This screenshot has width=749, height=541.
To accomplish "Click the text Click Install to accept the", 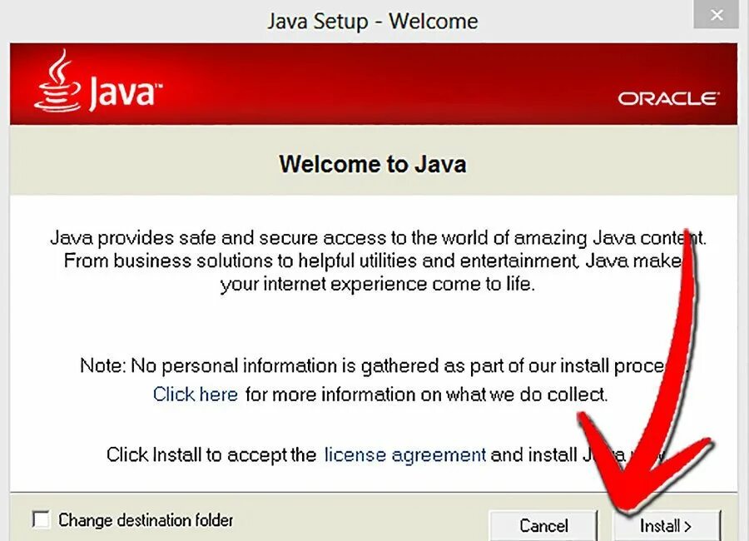I will point(211,455).
